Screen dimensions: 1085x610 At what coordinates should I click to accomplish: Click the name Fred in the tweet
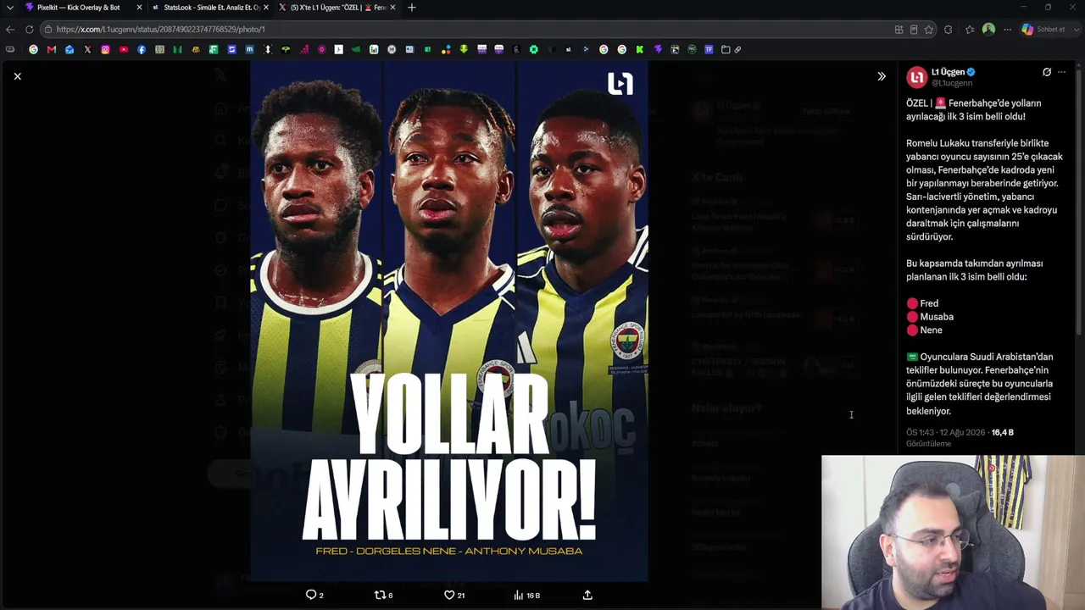(929, 303)
